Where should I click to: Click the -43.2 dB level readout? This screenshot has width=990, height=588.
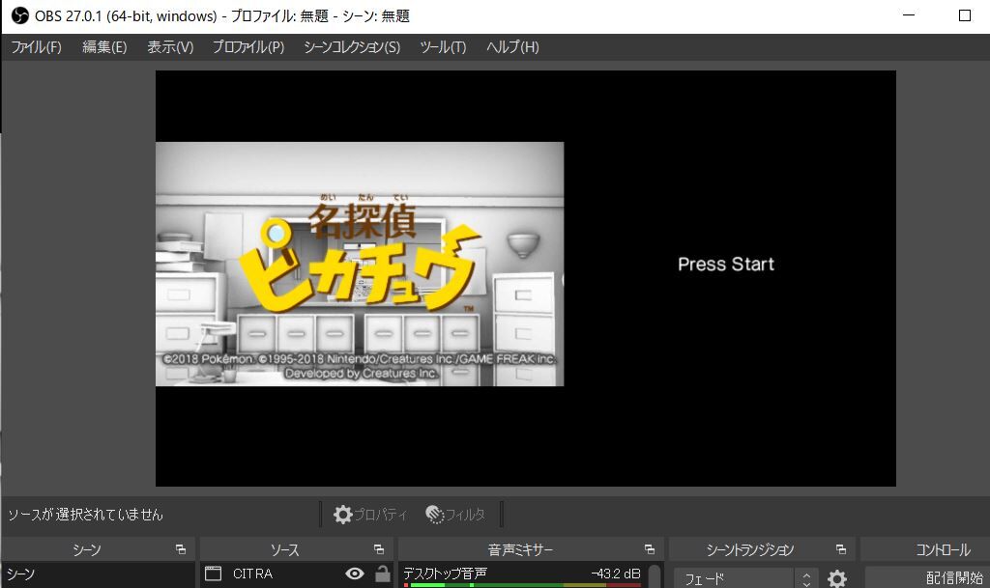616,574
